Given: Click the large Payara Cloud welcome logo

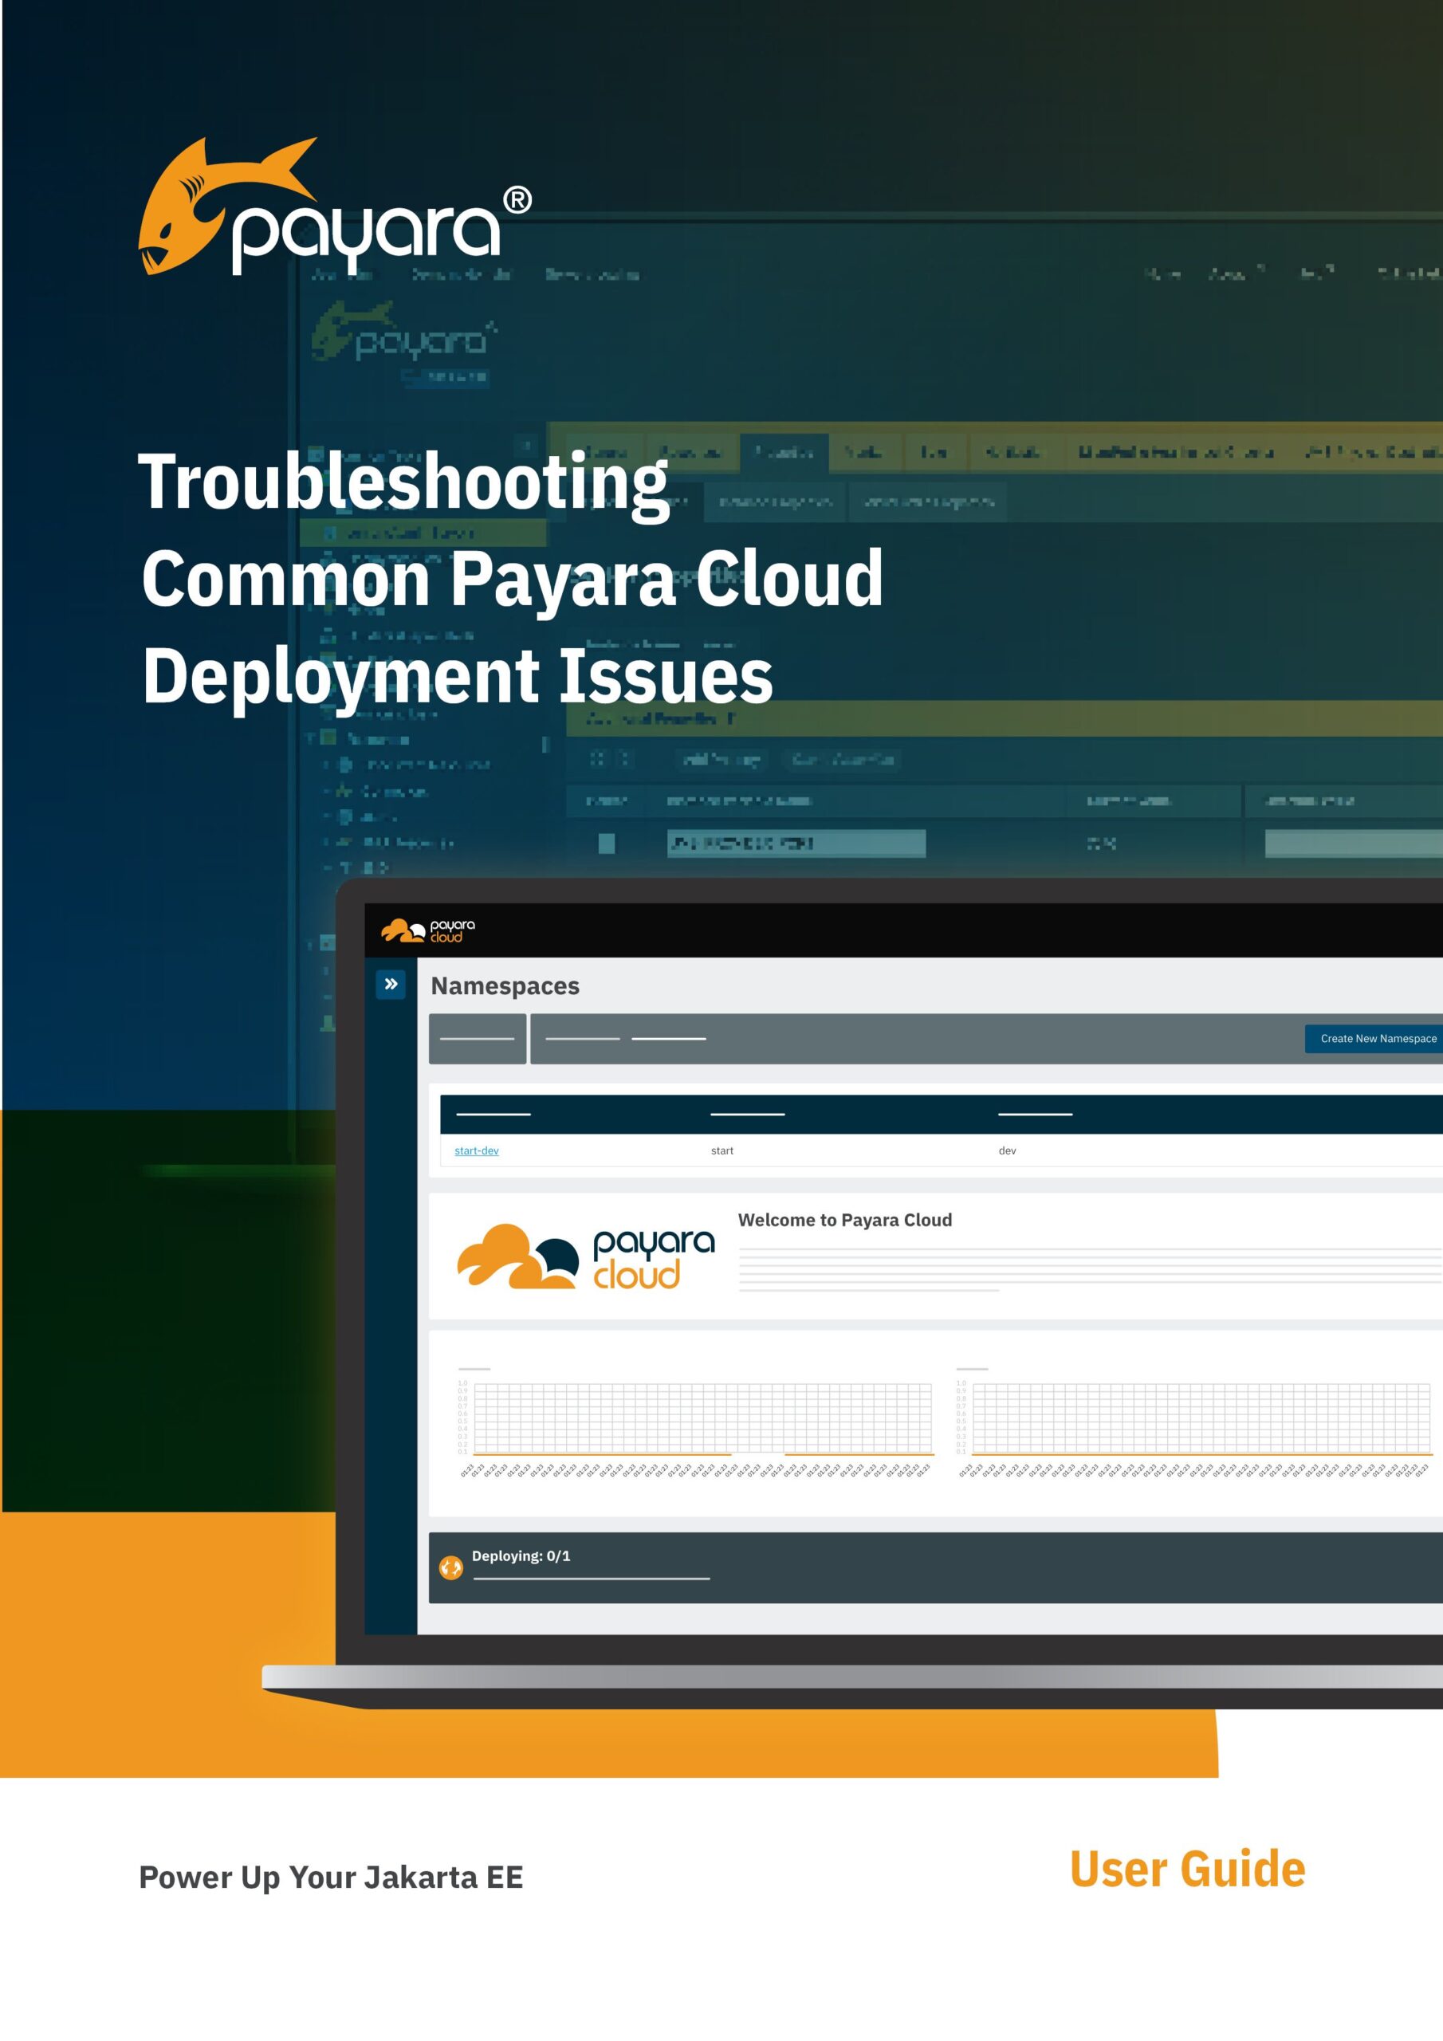Looking at the screenshot, I should [585, 1256].
